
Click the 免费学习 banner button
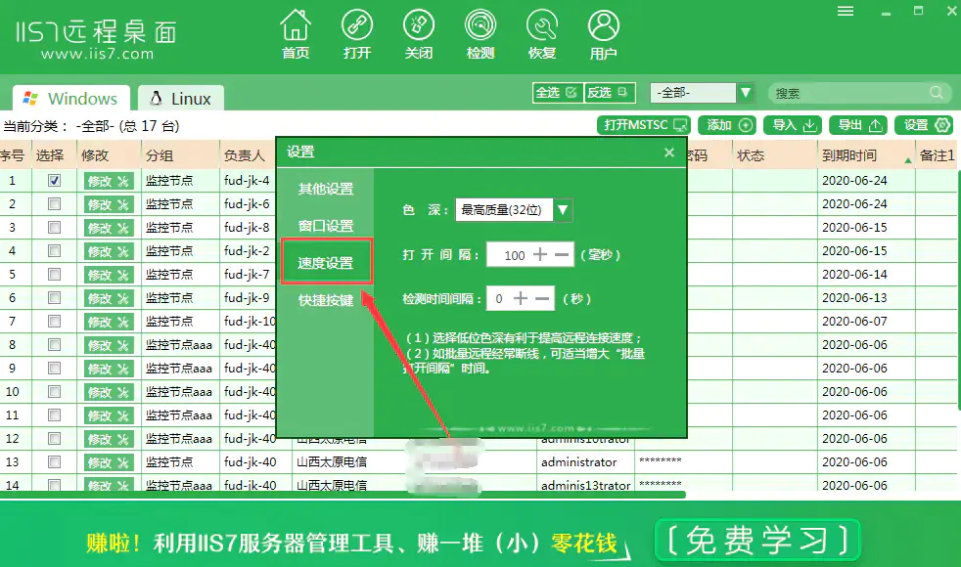click(x=757, y=541)
